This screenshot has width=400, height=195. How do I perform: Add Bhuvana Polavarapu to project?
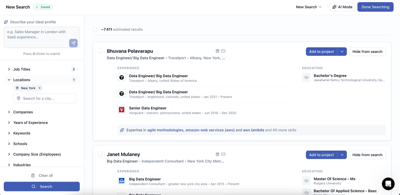[x=321, y=52]
